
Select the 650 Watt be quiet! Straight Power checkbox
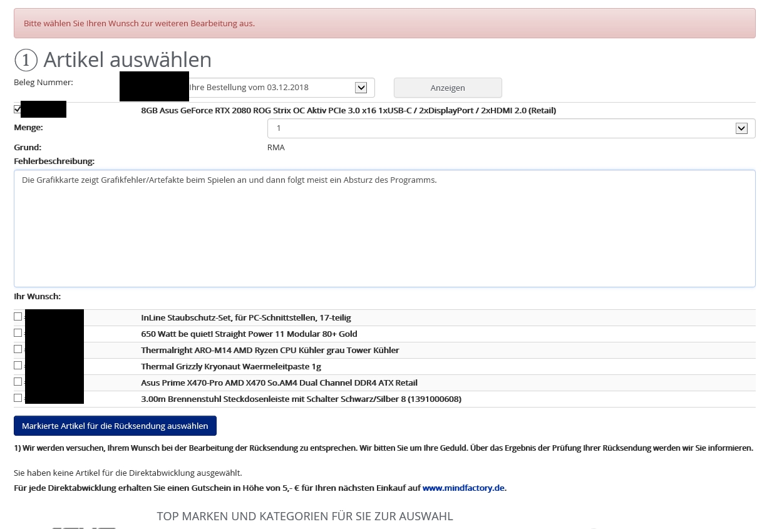coord(18,333)
